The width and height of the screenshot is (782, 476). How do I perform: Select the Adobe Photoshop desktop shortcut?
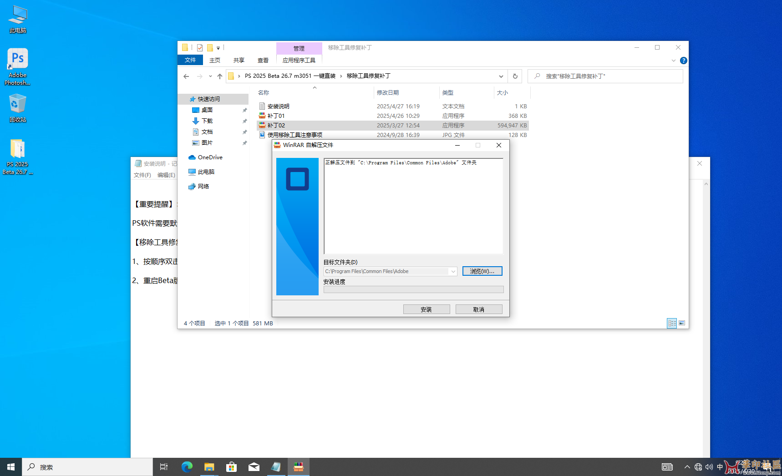(17, 67)
